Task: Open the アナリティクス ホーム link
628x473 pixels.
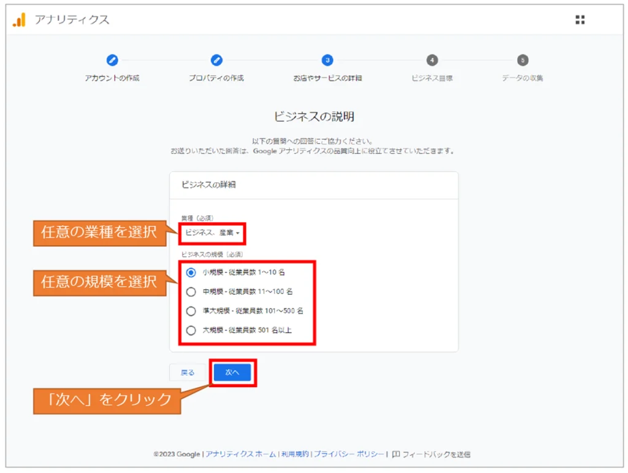Action: tap(240, 455)
